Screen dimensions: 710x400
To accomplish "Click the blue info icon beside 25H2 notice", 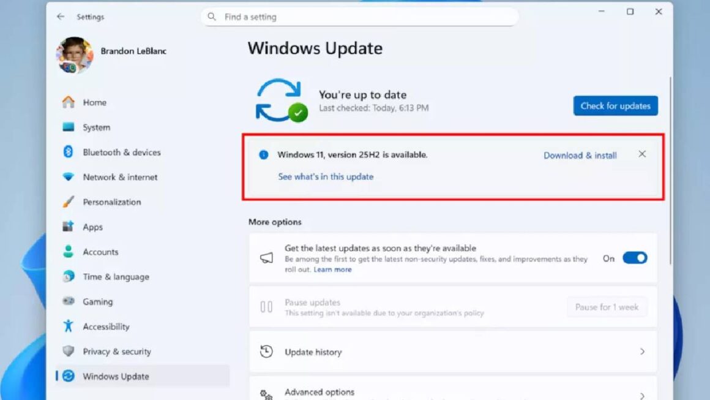I will point(264,155).
